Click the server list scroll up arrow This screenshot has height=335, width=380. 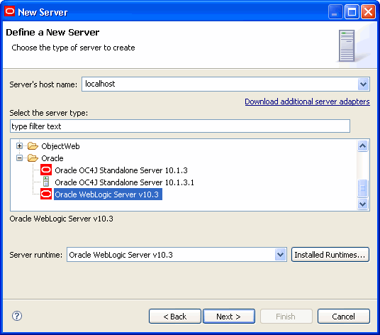pyautogui.click(x=362, y=145)
